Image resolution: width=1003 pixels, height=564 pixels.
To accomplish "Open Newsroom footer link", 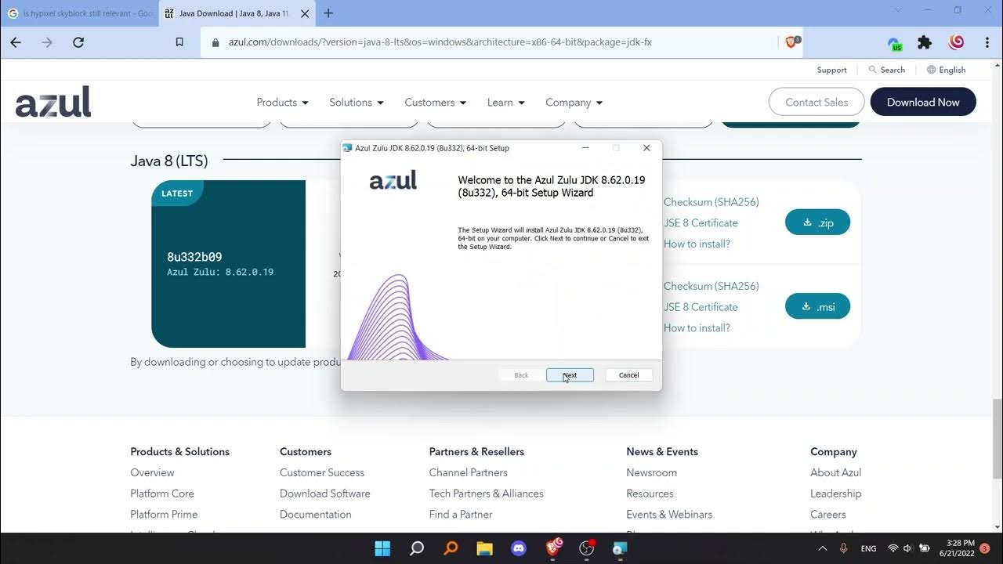I will pos(651,472).
